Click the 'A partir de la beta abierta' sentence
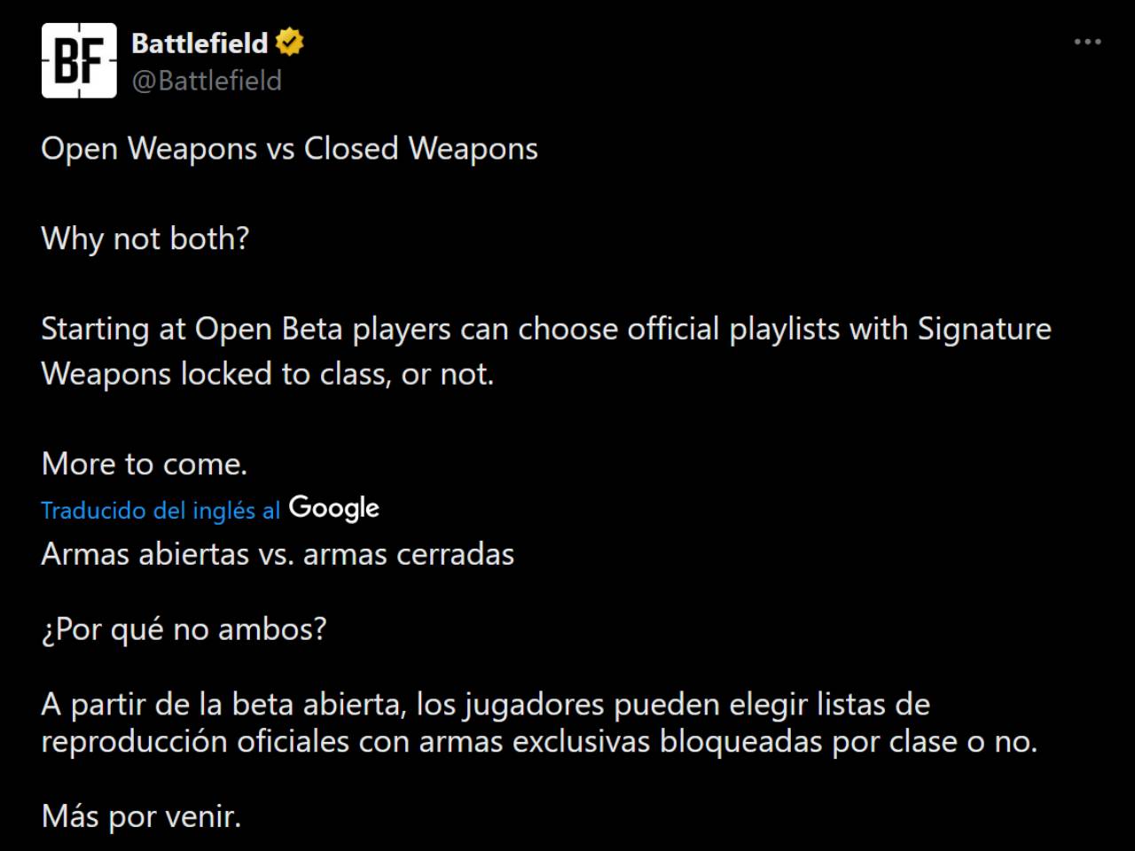Viewport: 1135px width, 851px height. [485, 705]
